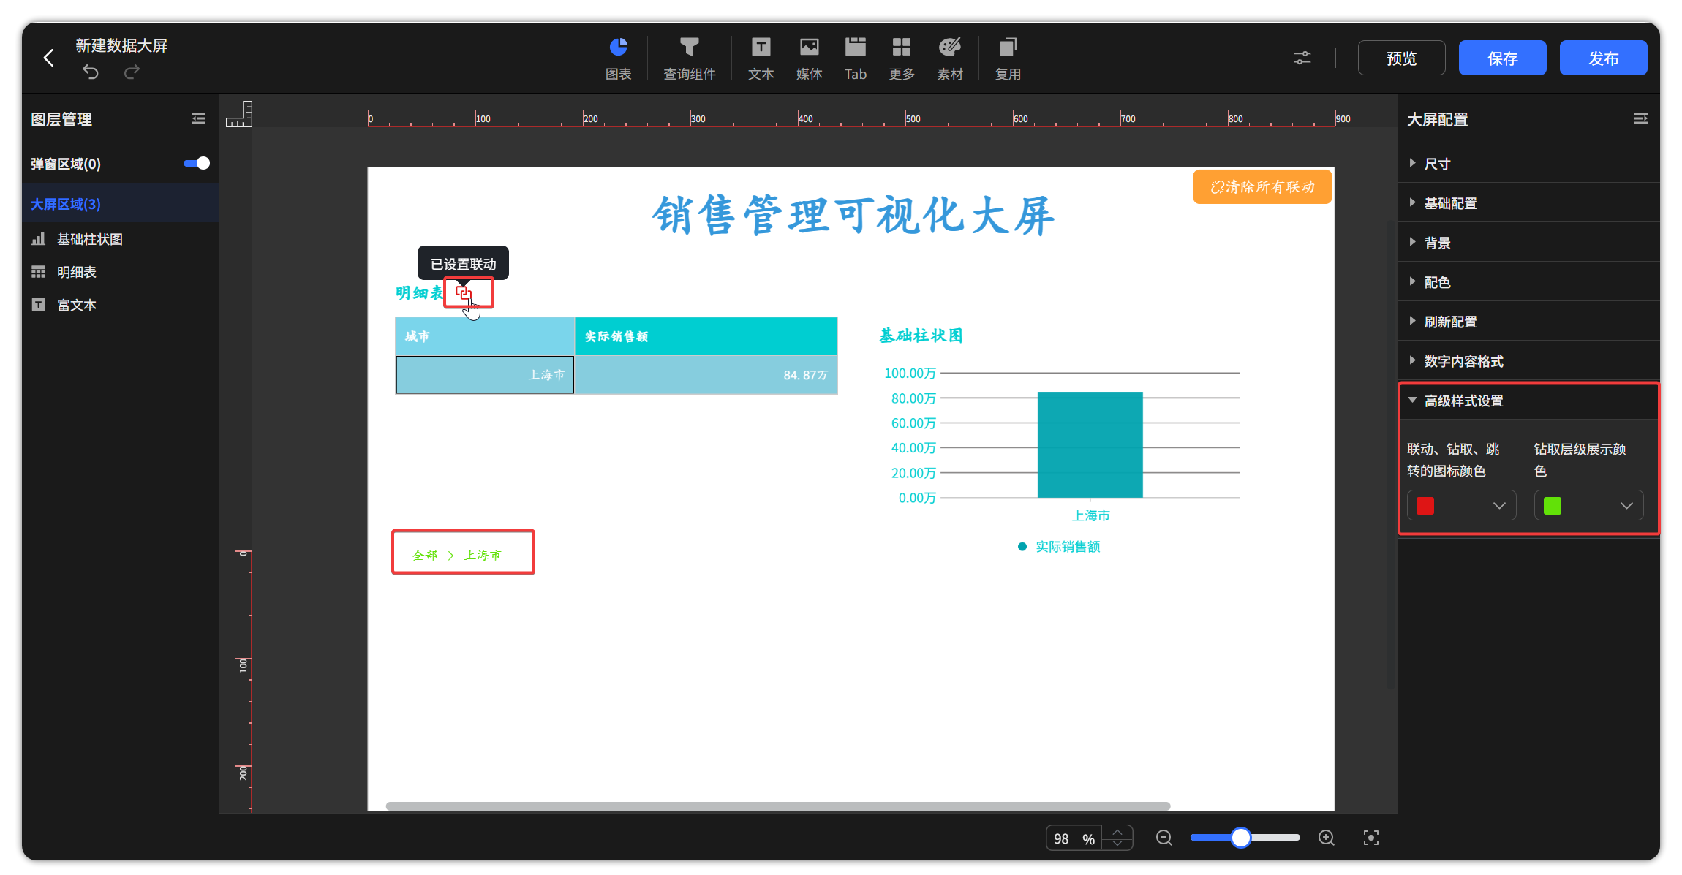
Task: Add a 文本 text component
Action: (761, 58)
